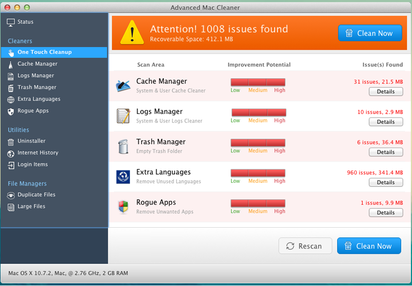
Task: Click the One Touch Cleanup hand icon
Action: [11, 53]
